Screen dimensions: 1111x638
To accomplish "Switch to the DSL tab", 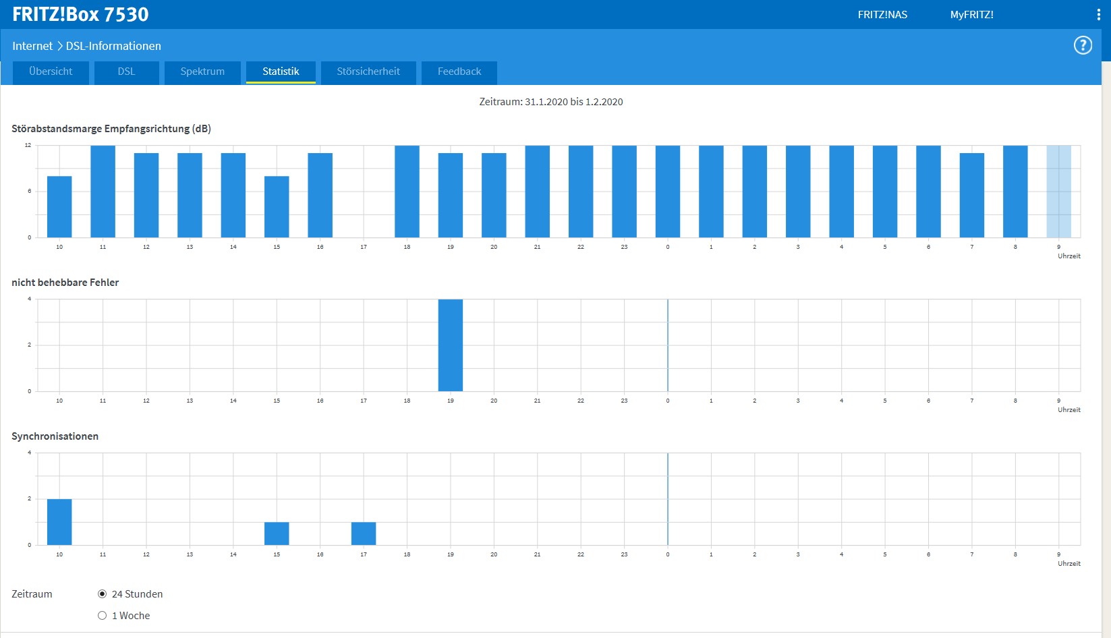I will coord(126,71).
